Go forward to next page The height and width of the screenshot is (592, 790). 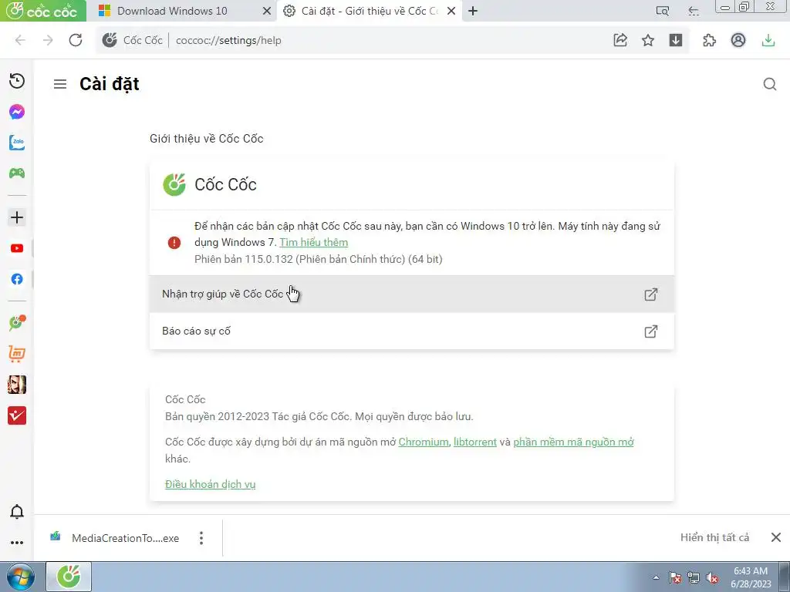click(48, 40)
